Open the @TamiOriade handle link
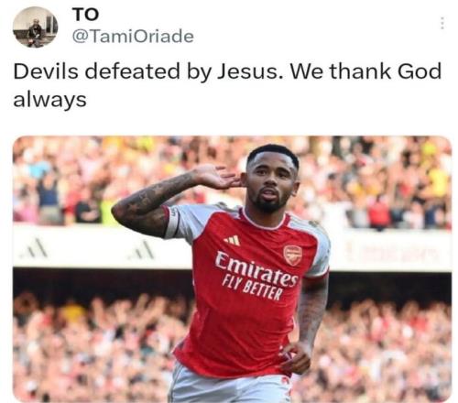Image resolution: width=458 pixels, height=403 pixels. 133,37
